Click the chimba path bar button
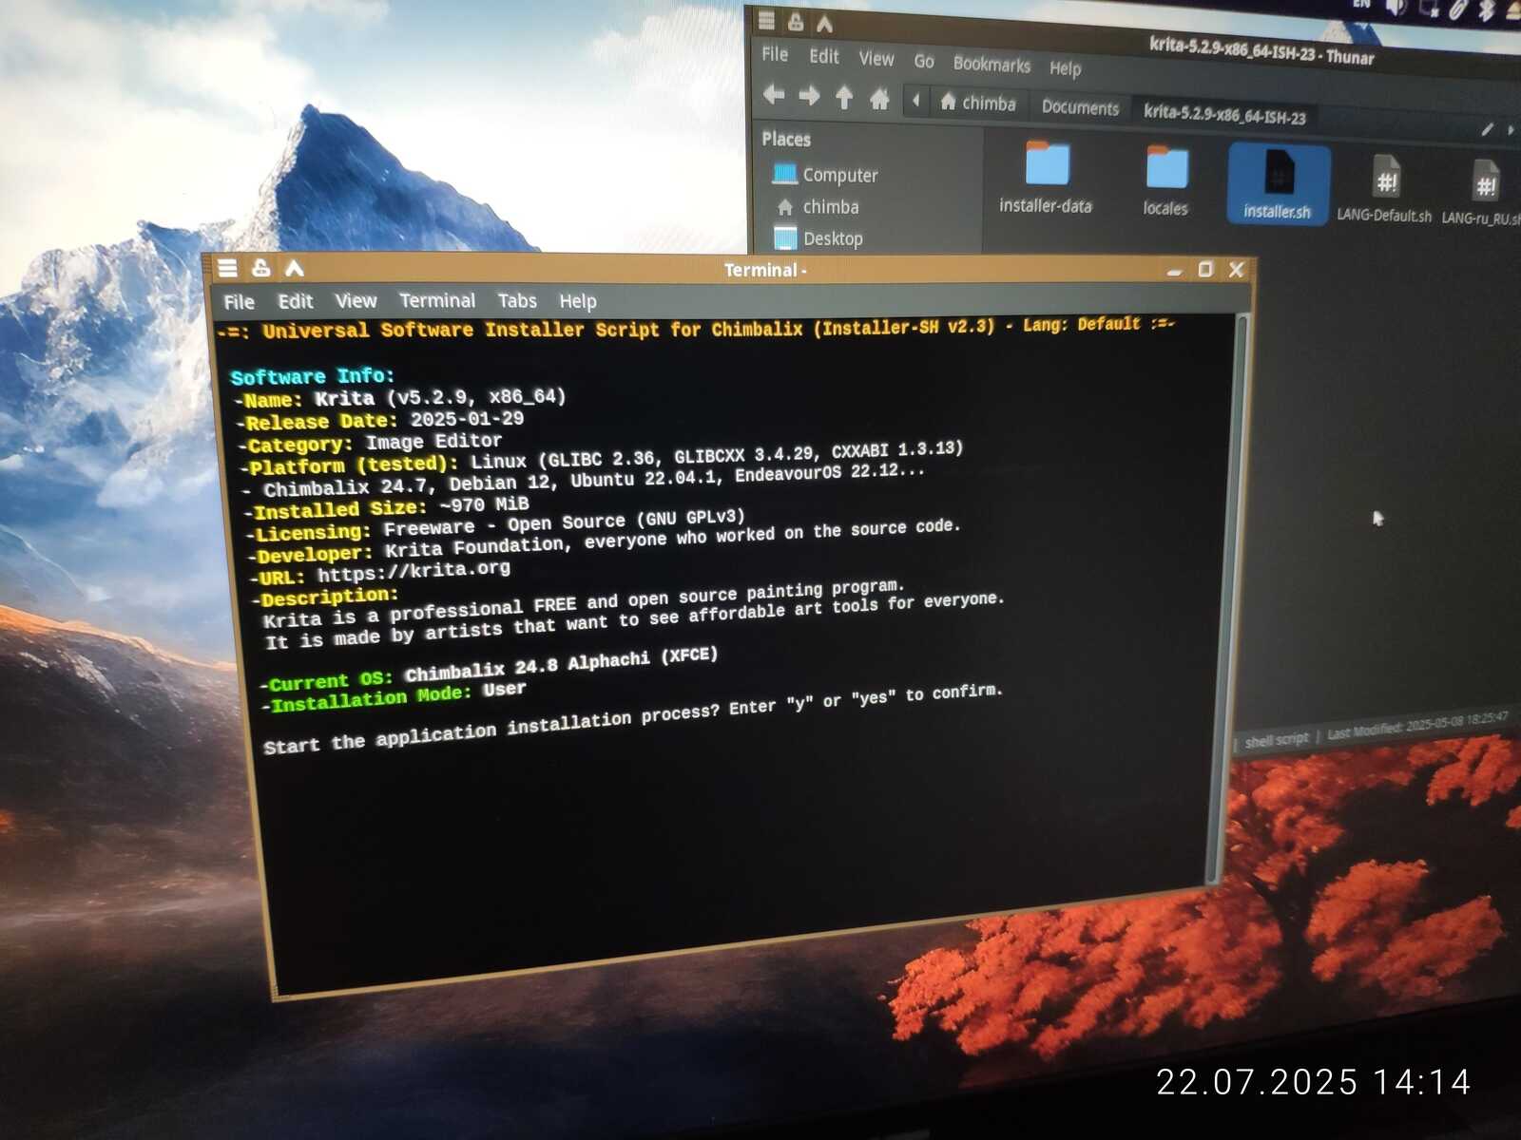The height and width of the screenshot is (1140, 1521). pos(978,103)
